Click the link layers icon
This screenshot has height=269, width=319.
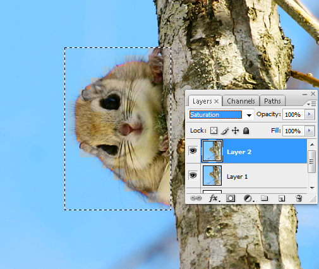196,198
